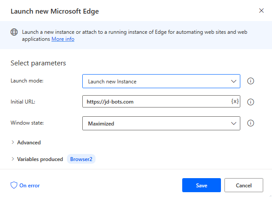Click the info icon beside Launch mode

coord(251,81)
